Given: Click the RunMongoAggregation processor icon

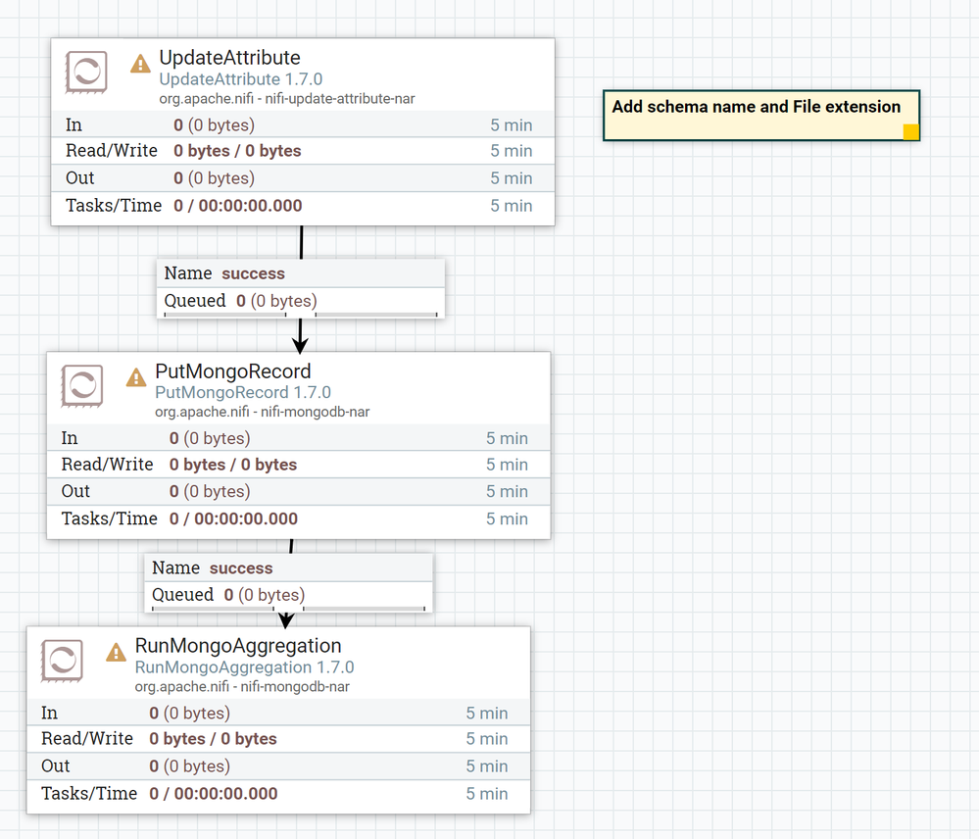Looking at the screenshot, I should pyautogui.click(x=62, y=661).
